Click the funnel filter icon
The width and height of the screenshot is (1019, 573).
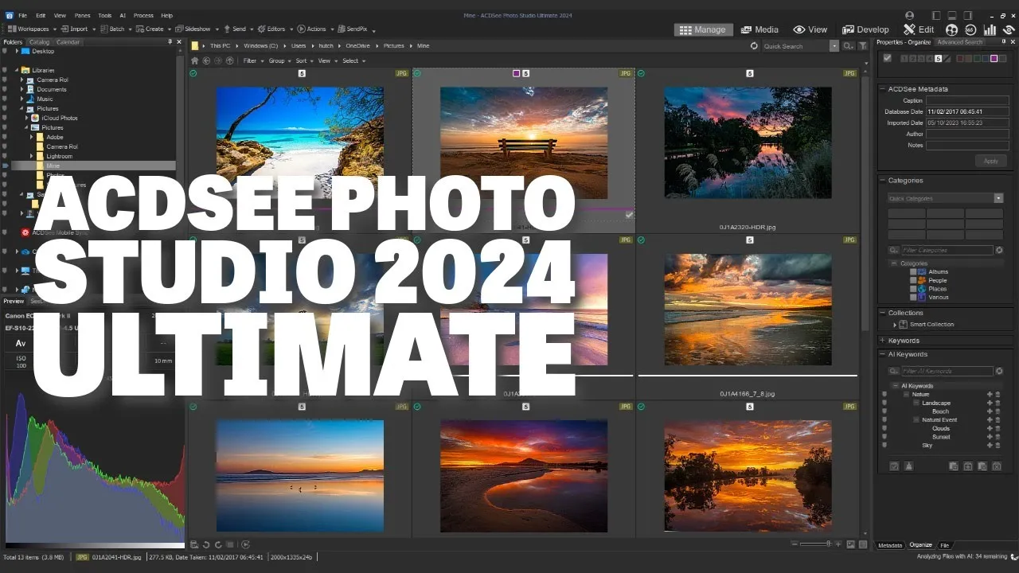click(863, 46)
